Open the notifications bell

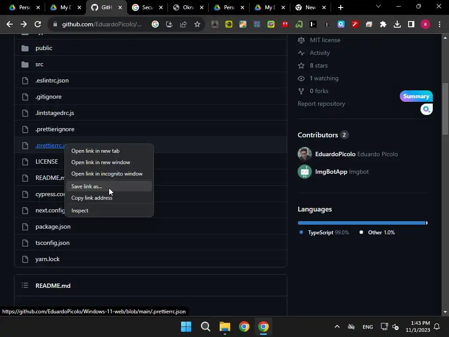(x=437, y=326)
